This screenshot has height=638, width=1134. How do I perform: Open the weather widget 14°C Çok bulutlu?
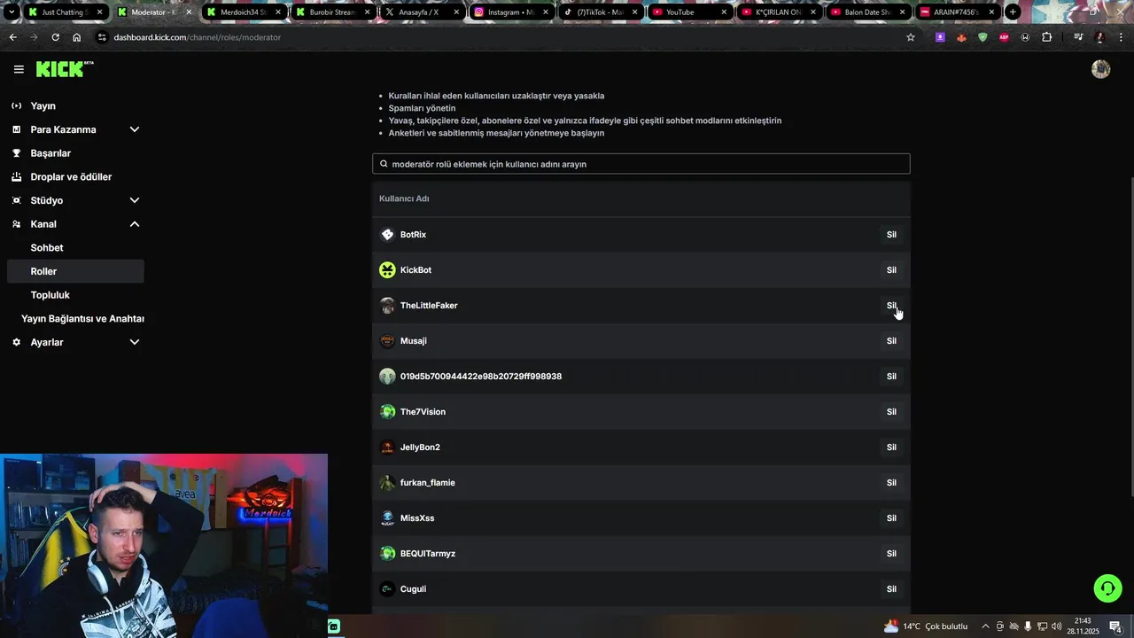[x=926, y=626]
